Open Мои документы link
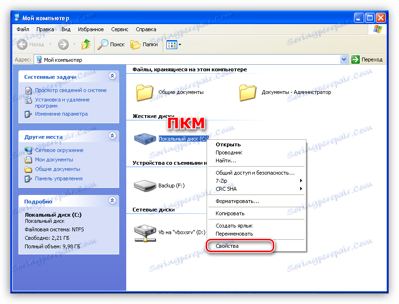Screen dimensions: 399x304 (54, 160)
